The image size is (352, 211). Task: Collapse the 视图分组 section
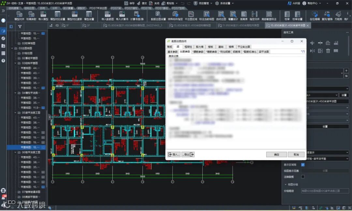tap(286, 184)
